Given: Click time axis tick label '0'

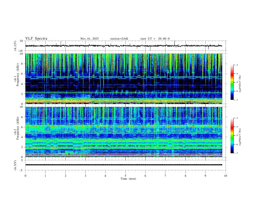Looking at the screenshot, I should pyautogui.click(x=25, y=176).
